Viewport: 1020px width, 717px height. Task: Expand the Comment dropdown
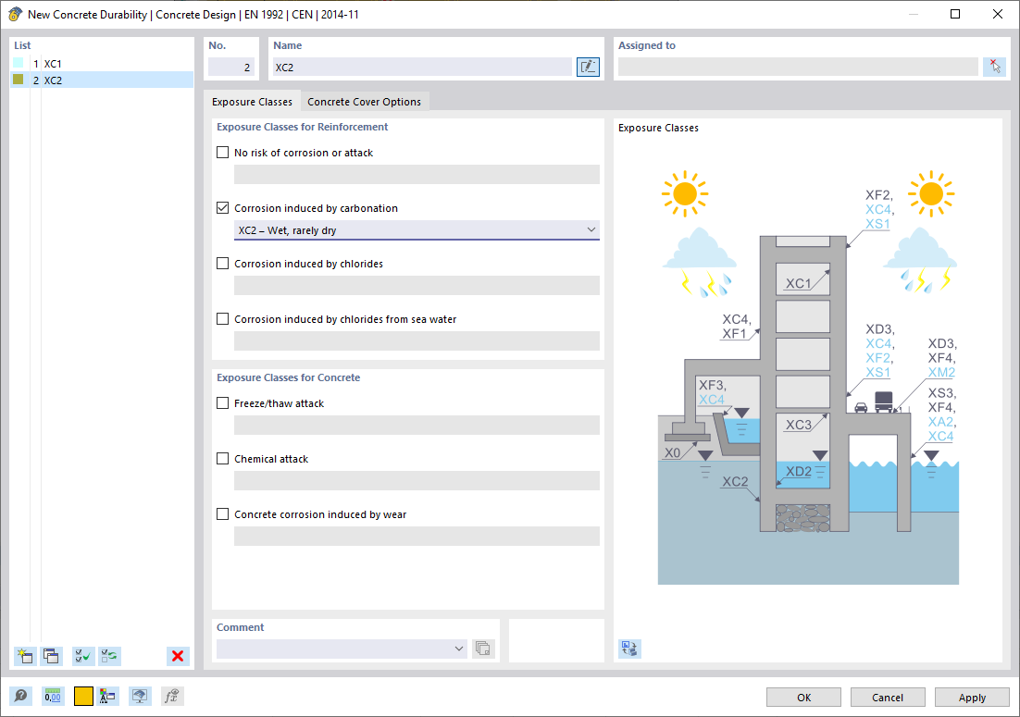(459, 649)
